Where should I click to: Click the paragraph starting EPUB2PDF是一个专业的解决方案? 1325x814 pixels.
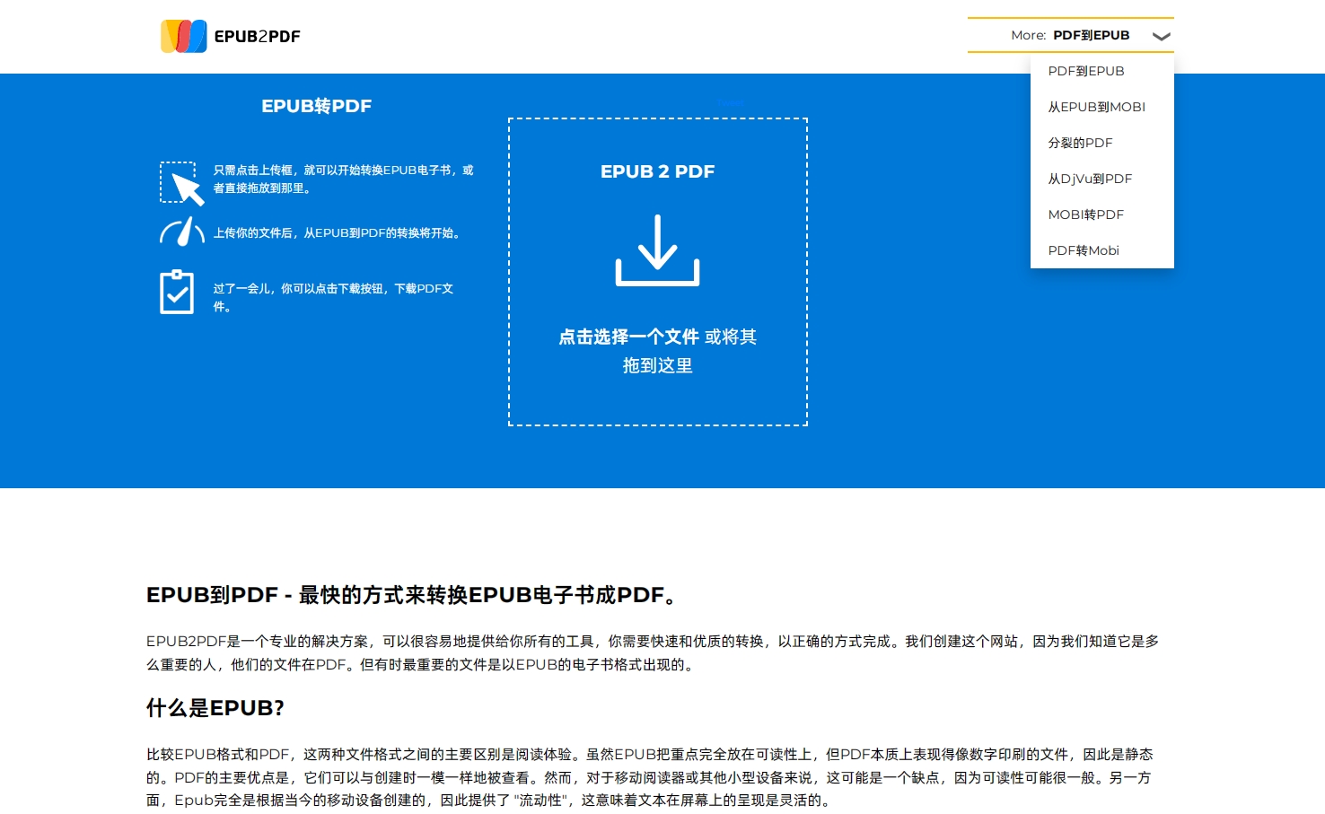pos(653,652)
